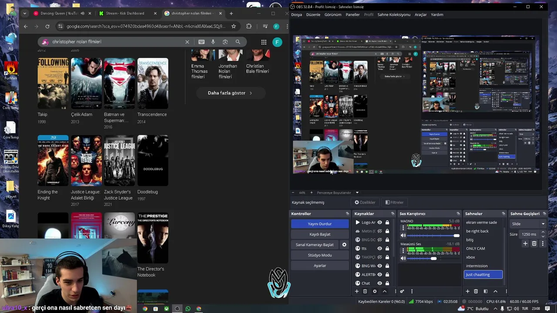Image resolution: width=557 pixels, height=313 pixels.
Task: Open Filtreler for selected source
Action: tap(394, 202)
